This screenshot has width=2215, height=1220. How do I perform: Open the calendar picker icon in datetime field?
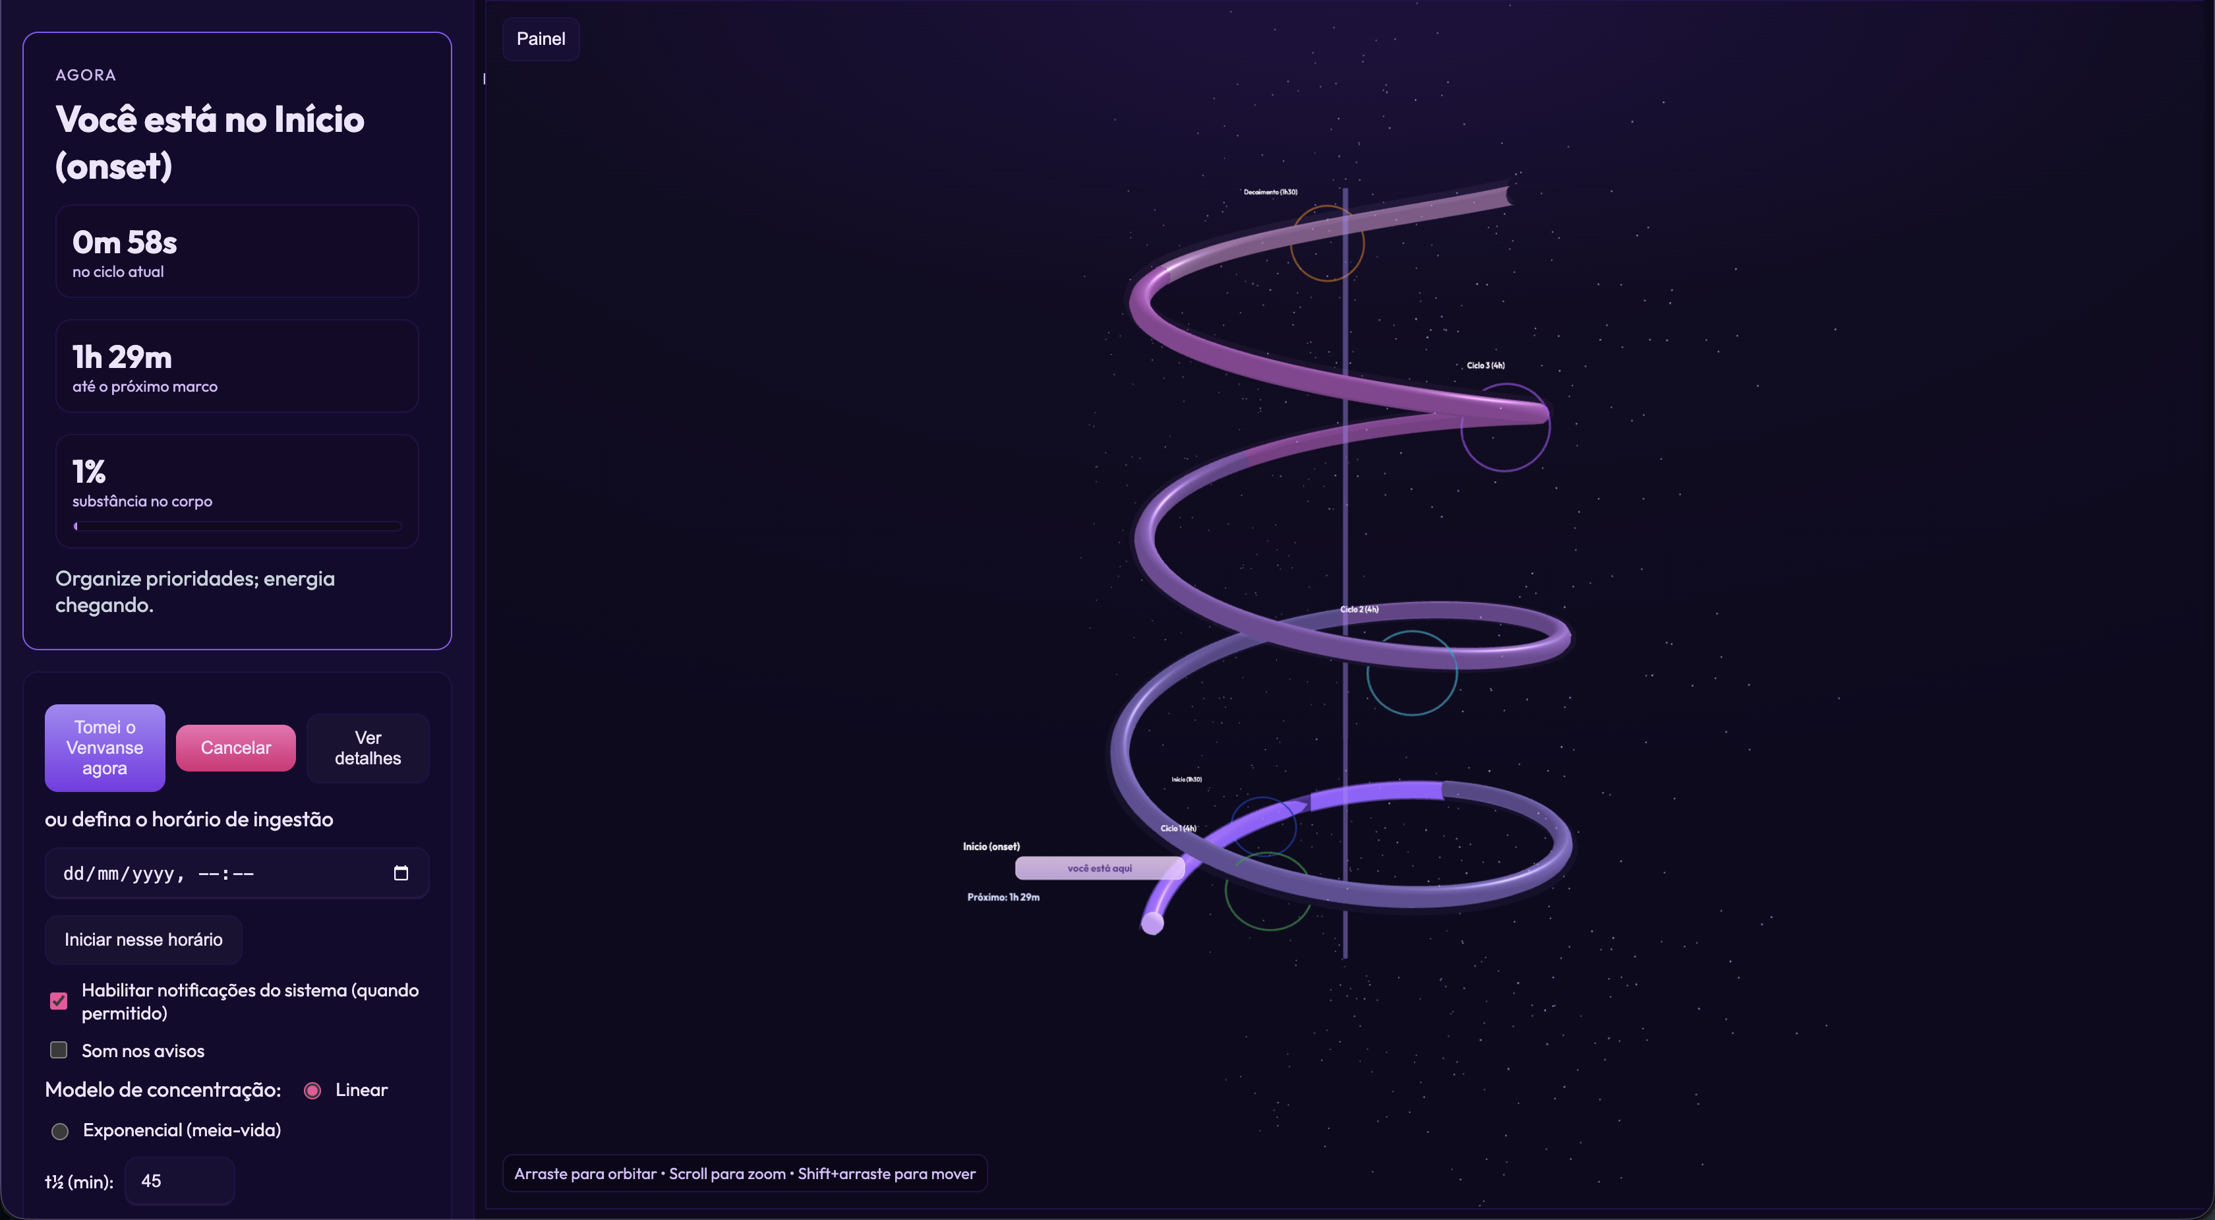[401, 873]
